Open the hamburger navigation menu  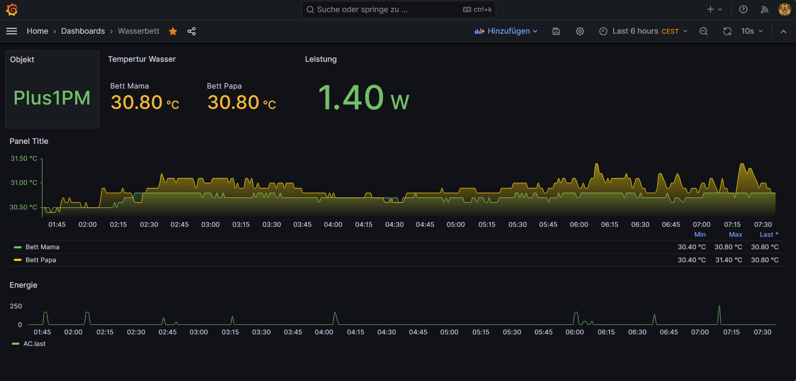12,31
